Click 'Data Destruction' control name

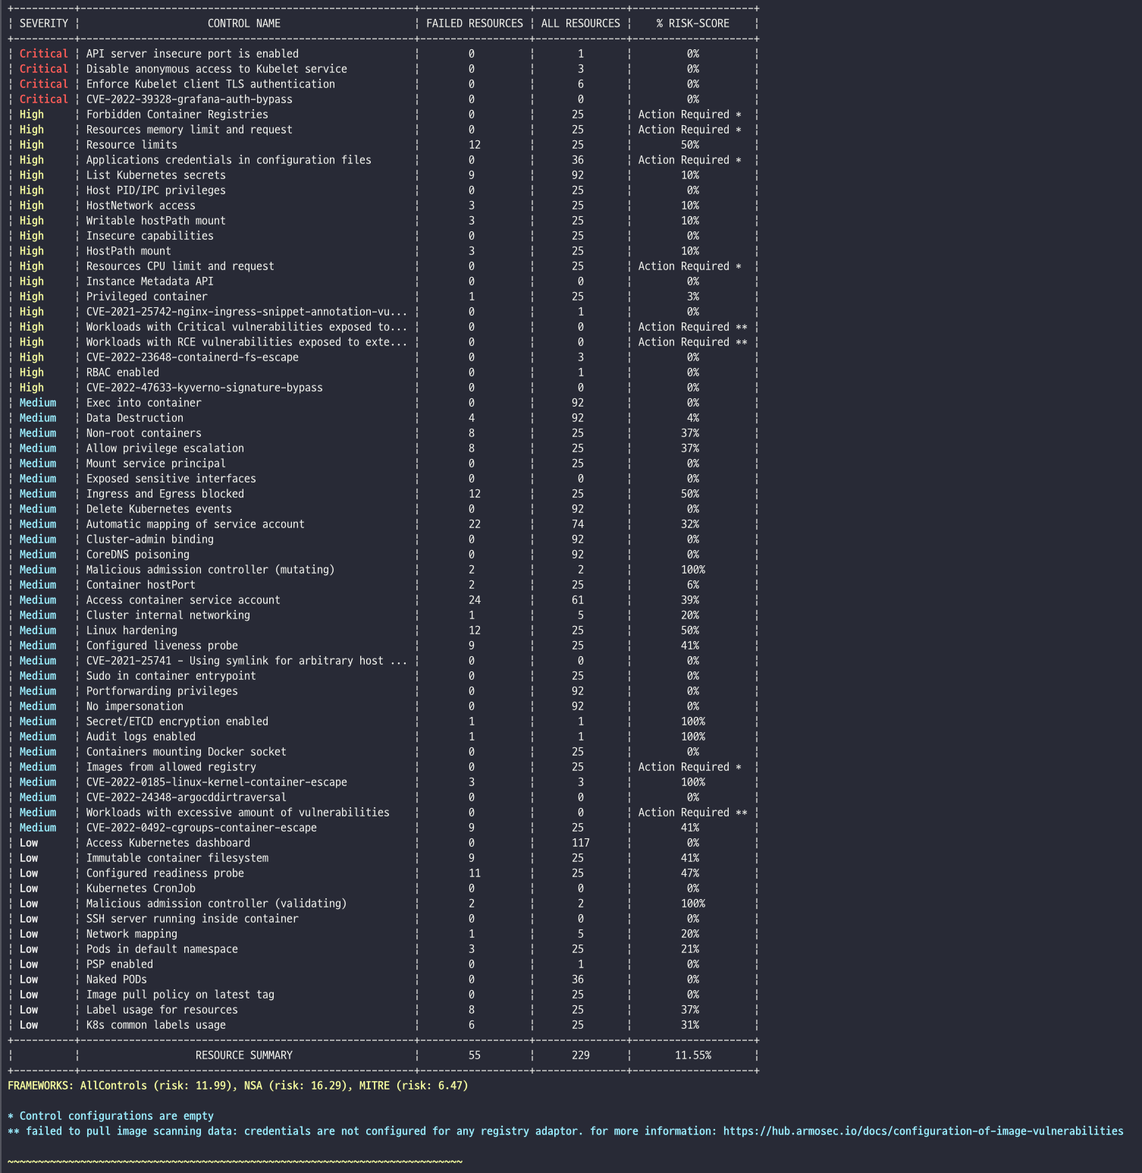click(135, 418)
